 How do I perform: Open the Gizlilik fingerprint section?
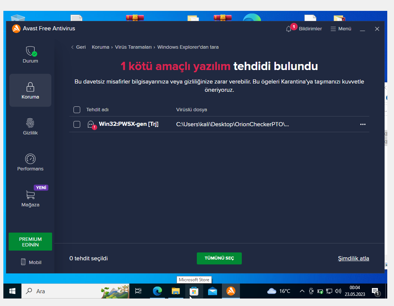(x=30, y=127)
